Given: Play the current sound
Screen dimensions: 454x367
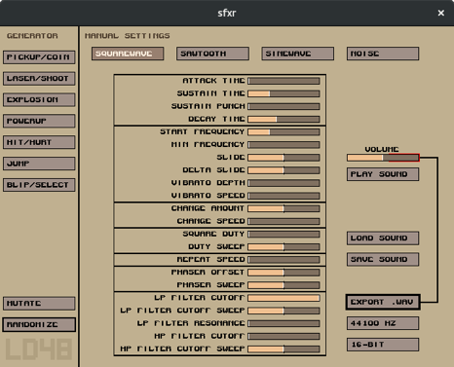Looking at the screenshot, I should 383,174.
